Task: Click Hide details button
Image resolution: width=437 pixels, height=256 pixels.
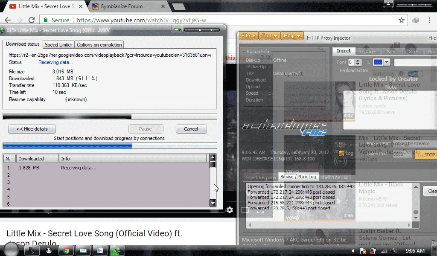Action: (x=32, y=129)
